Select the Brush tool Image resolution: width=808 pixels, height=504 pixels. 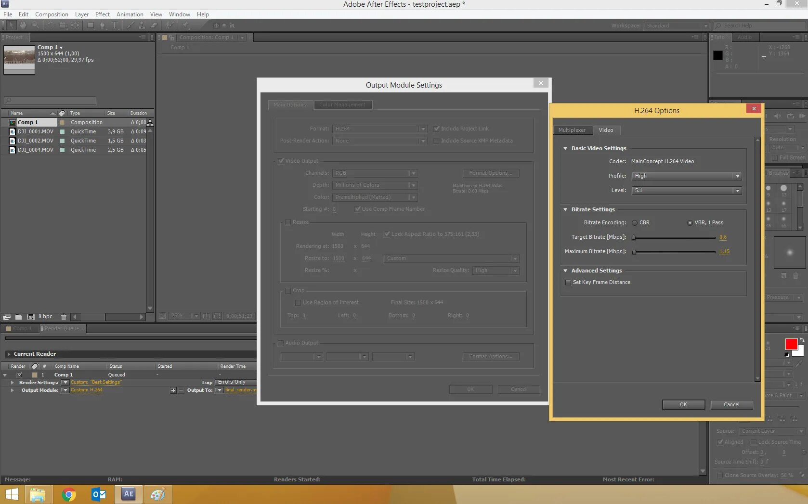click(130, 25)
